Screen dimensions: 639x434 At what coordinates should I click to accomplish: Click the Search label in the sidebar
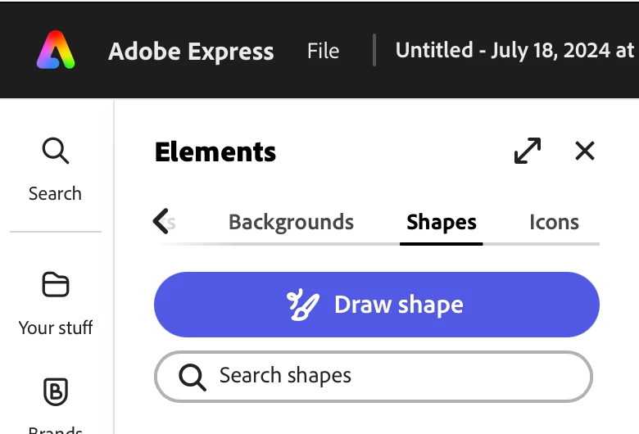coord(55,194)
